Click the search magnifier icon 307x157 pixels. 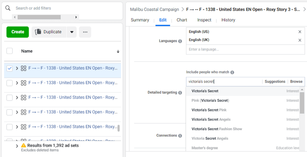[8, 8]
